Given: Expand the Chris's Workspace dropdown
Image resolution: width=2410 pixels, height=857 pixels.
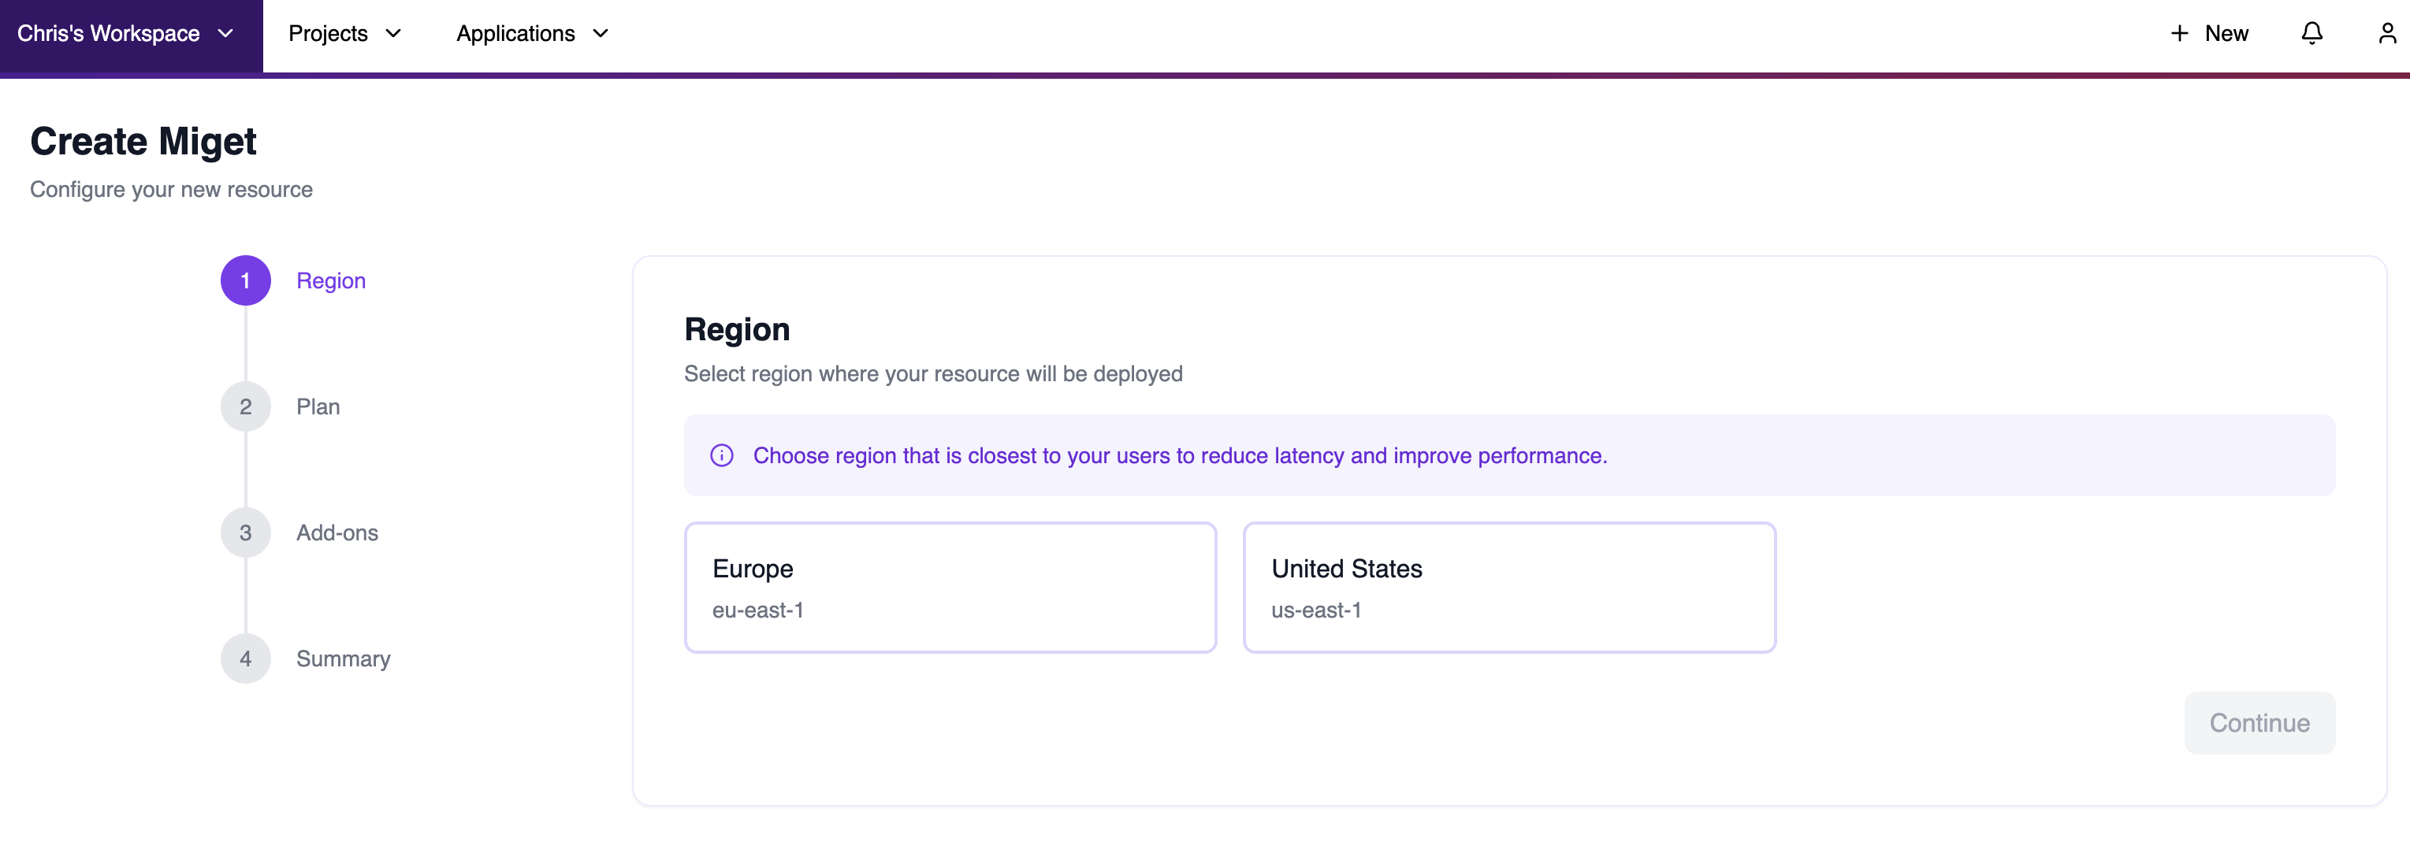Looking at the screenshot, I should pos(126,34).
